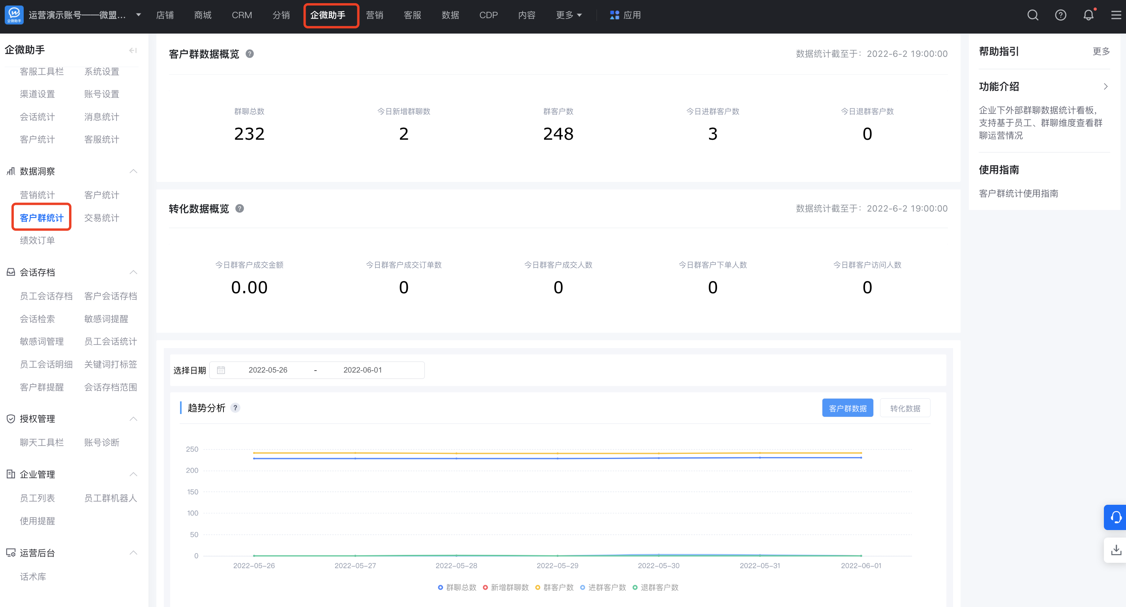Toggle 群聊总数 series in chart legend
Screen dimensions: 1126x607
pyautogui.click(x=457, y=587)
